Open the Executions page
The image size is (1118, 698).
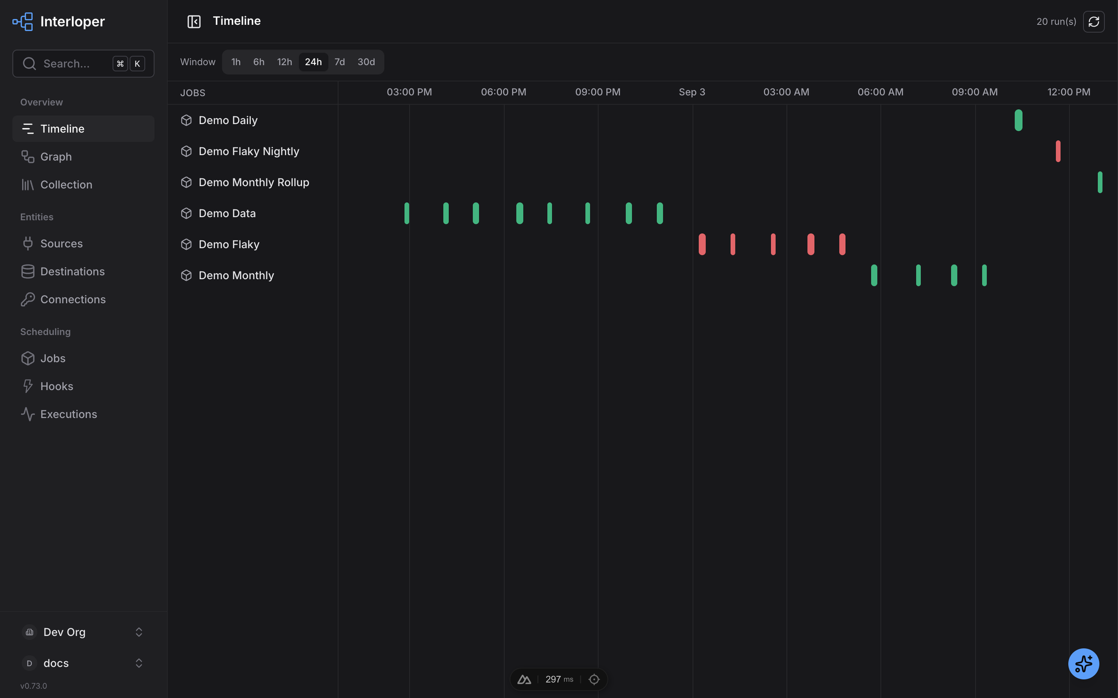(x=83, y=414)
